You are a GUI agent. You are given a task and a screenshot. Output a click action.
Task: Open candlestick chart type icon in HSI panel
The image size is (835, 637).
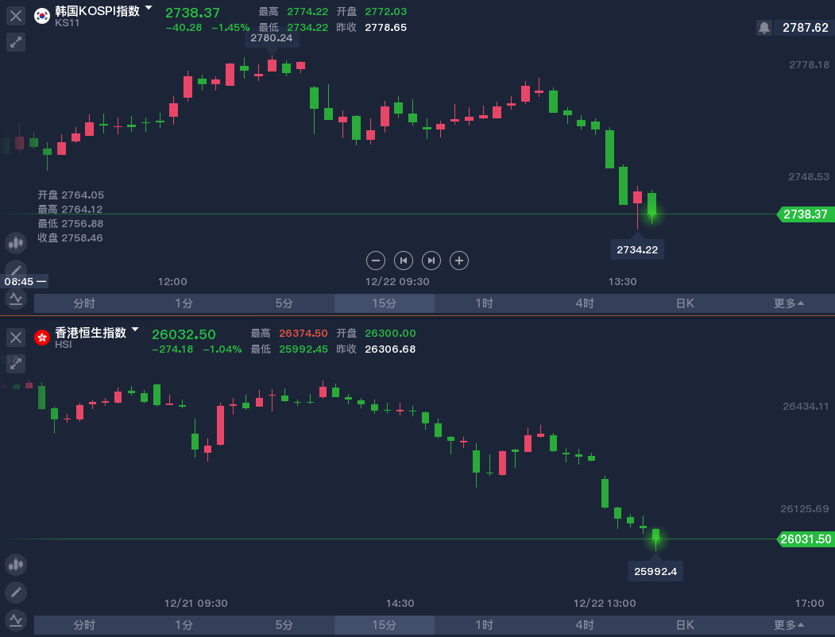pyautogui.click(x=16, y=565)
